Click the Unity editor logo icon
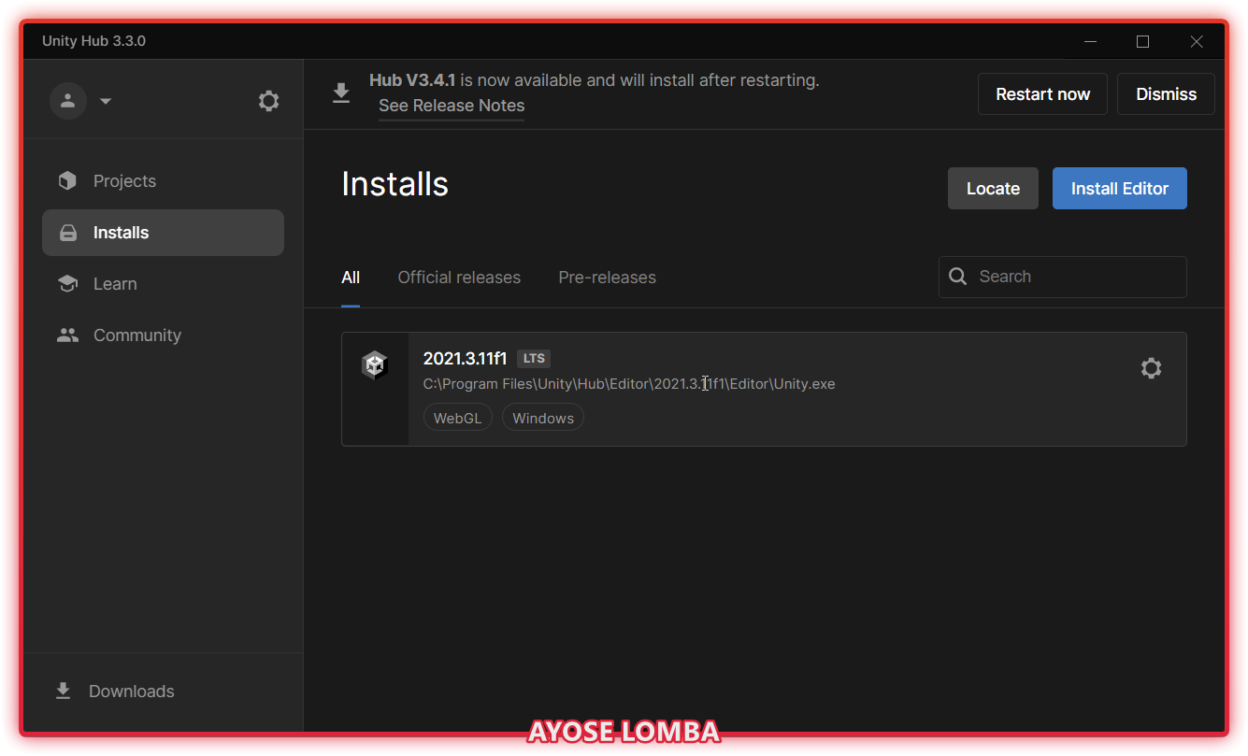 click(x=375, y=365)
